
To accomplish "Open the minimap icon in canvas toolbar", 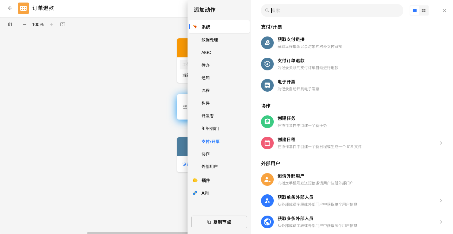I will click(x=10, y=24).
